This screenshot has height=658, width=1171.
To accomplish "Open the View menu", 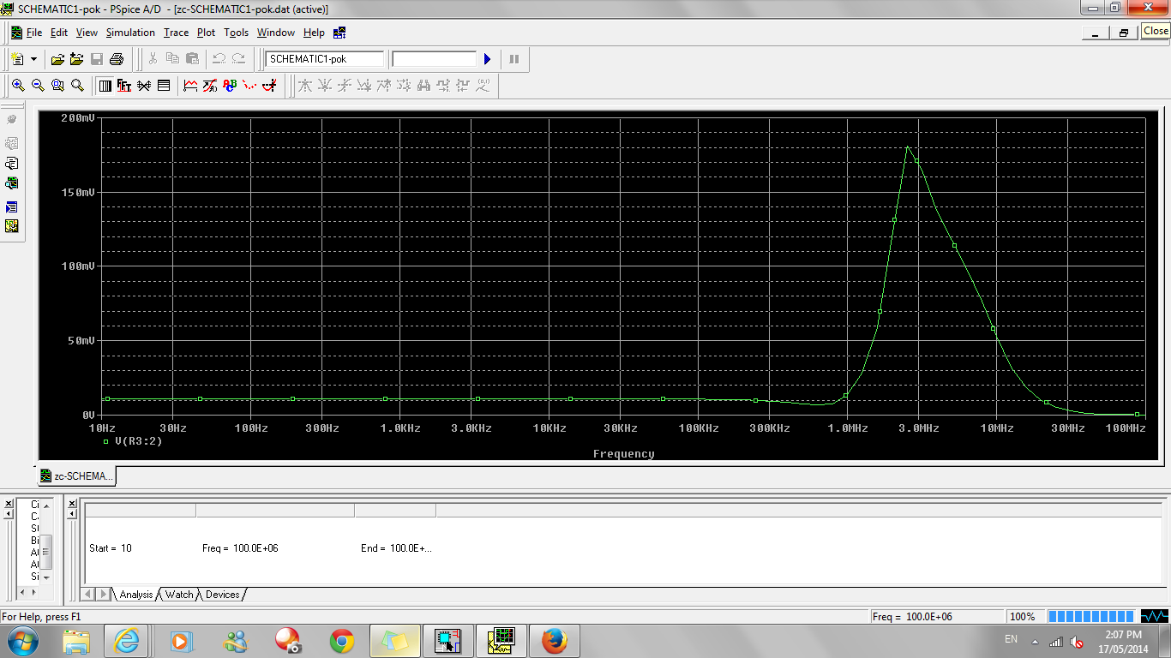I will click(x=87, y=33).
